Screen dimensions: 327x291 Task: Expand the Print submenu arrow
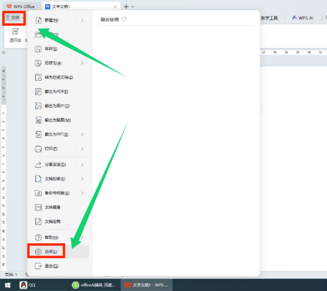point(82,149)
